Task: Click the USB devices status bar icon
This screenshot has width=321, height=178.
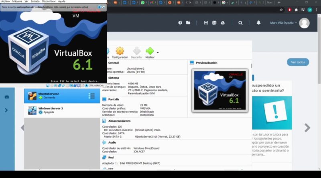Action: point(63,86)
